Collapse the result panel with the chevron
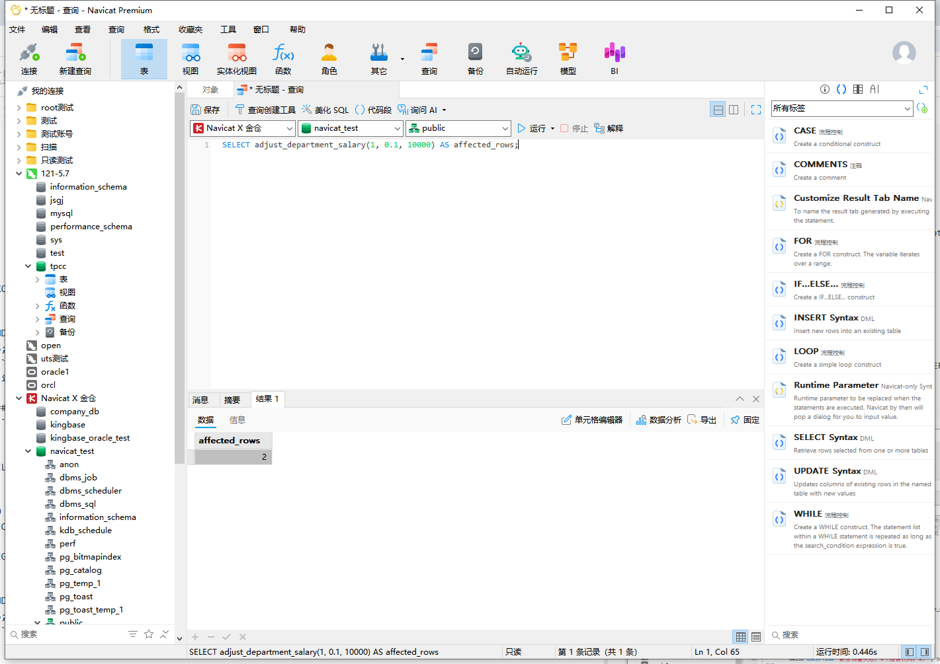The height and width of the screenshot is (664, 940). tap(740, 399)
